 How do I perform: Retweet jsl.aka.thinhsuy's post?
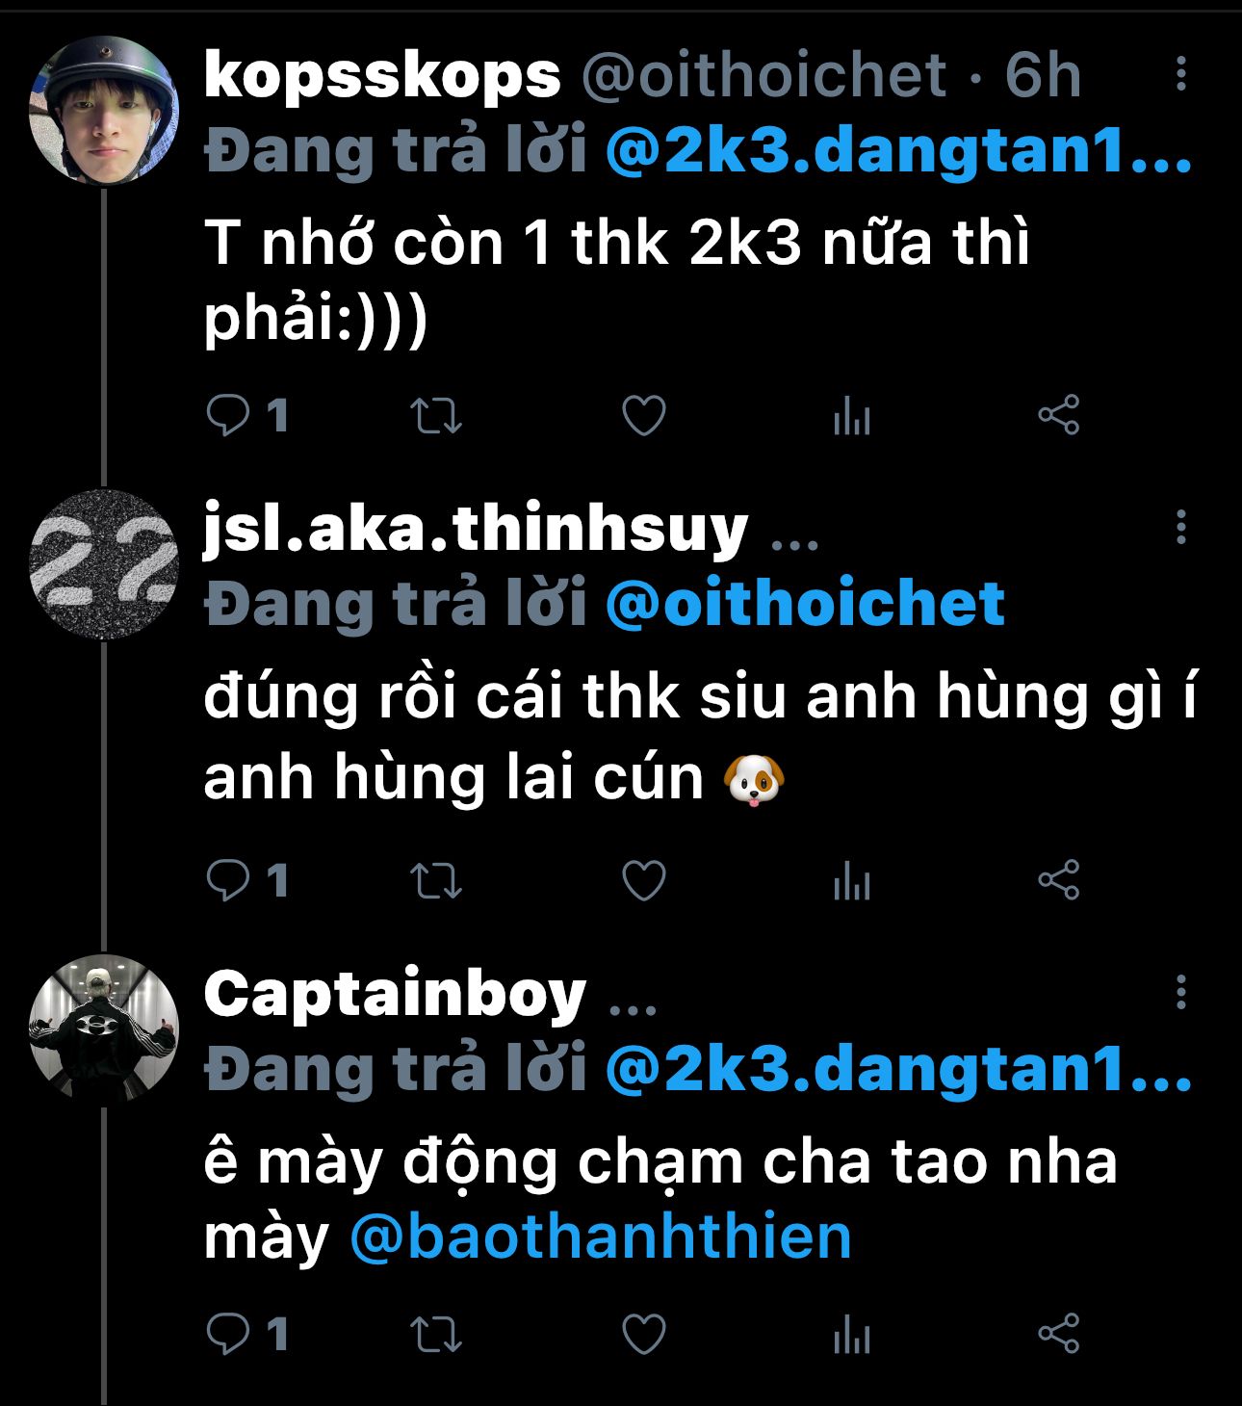pyautogui.click(x=436, y=880)
